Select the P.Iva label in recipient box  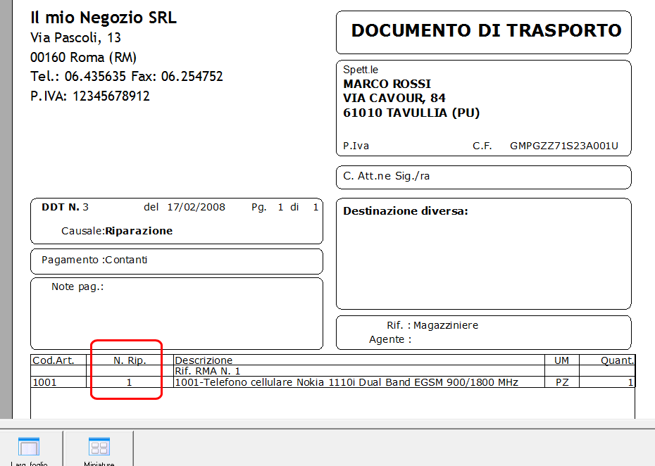[356, 146]
